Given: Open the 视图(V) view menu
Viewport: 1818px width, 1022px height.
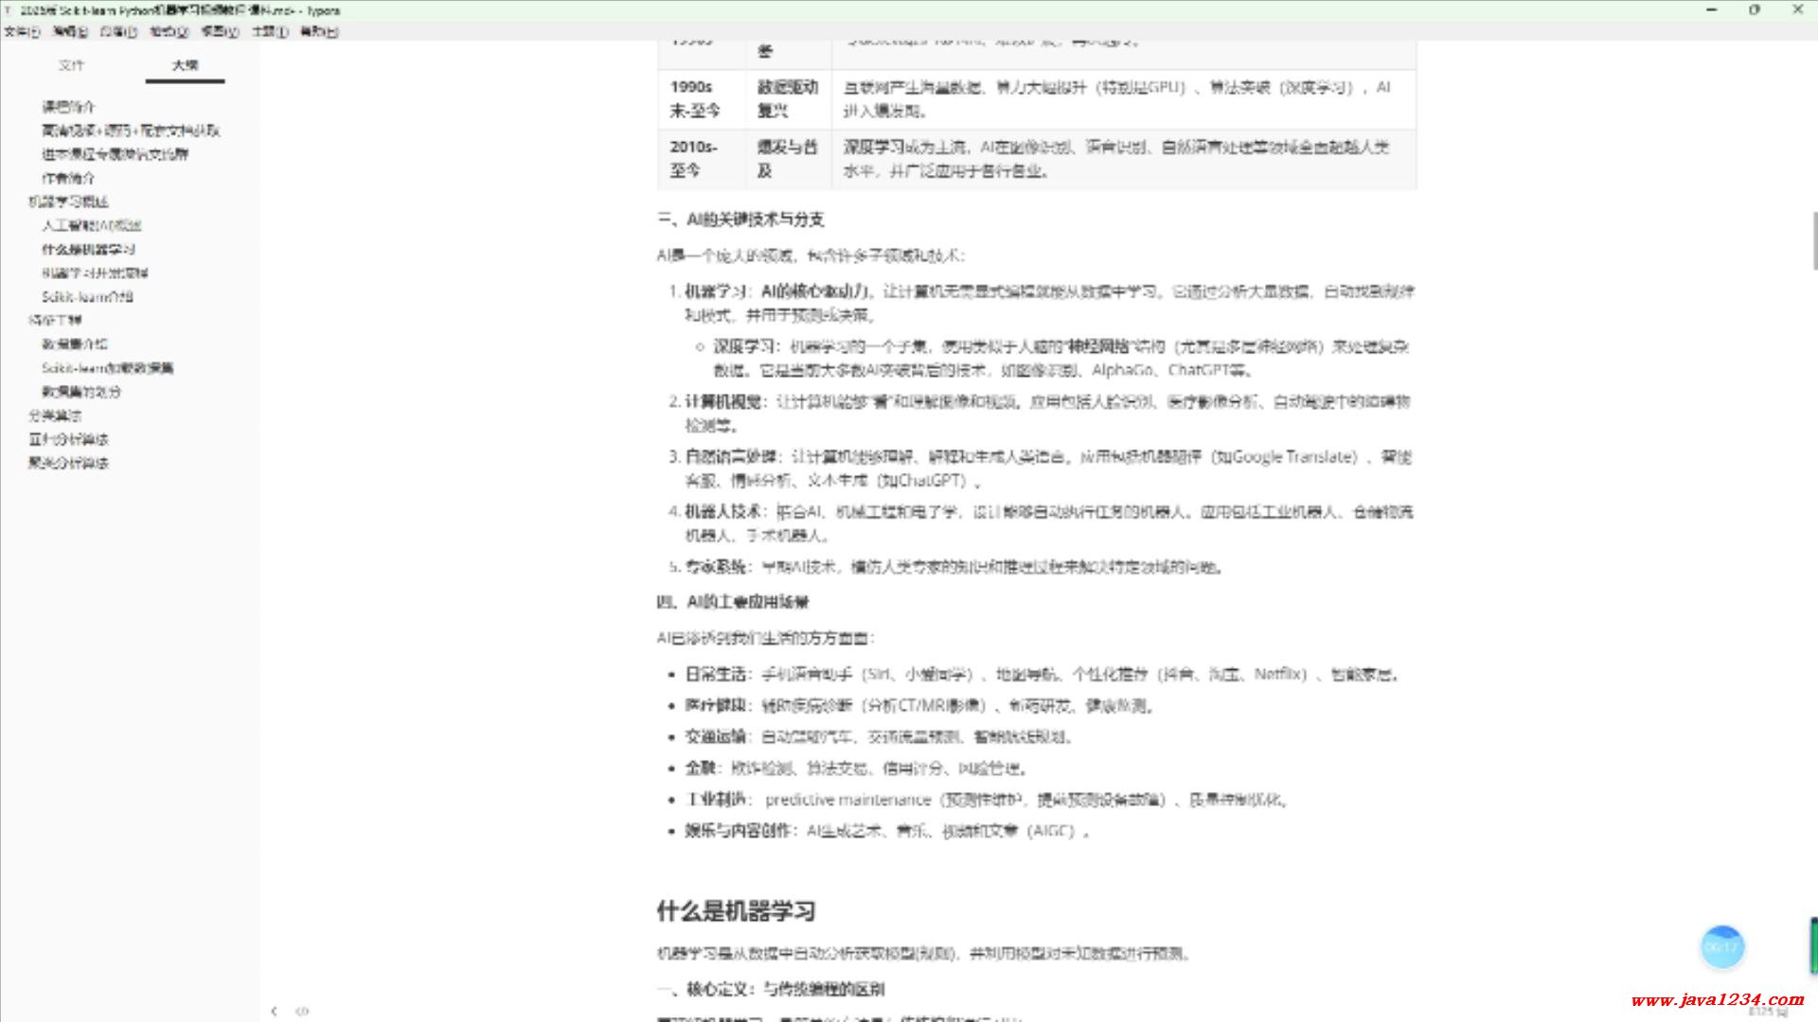Looking at the screenshot, I should point(220,31).
